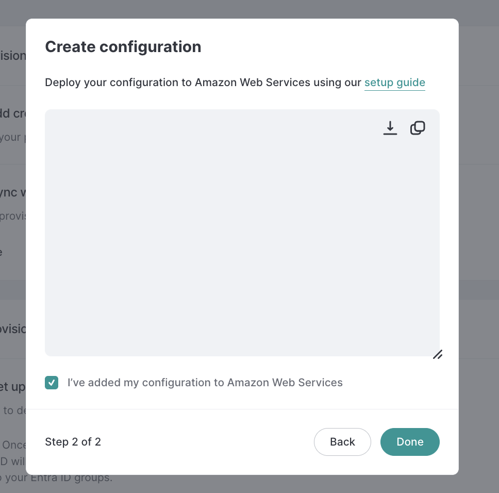499x493 pixels.
Task: Finish with the Done button
Action: click(410, 442)
